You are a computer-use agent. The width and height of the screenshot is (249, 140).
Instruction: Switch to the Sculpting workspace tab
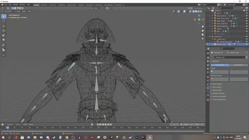tap(53, 5)
